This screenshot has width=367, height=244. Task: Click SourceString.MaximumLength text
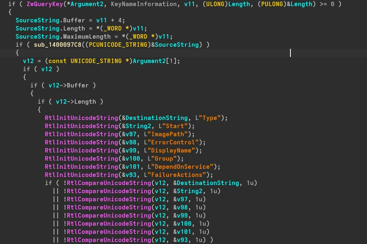[63, 36]
